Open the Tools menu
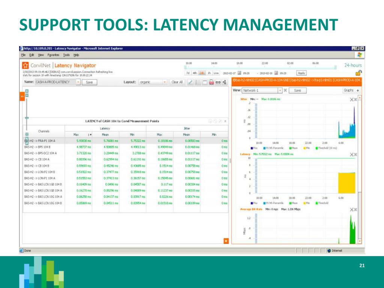The height and width of the screenshot is (288, 384). click(x=66, y=55)
